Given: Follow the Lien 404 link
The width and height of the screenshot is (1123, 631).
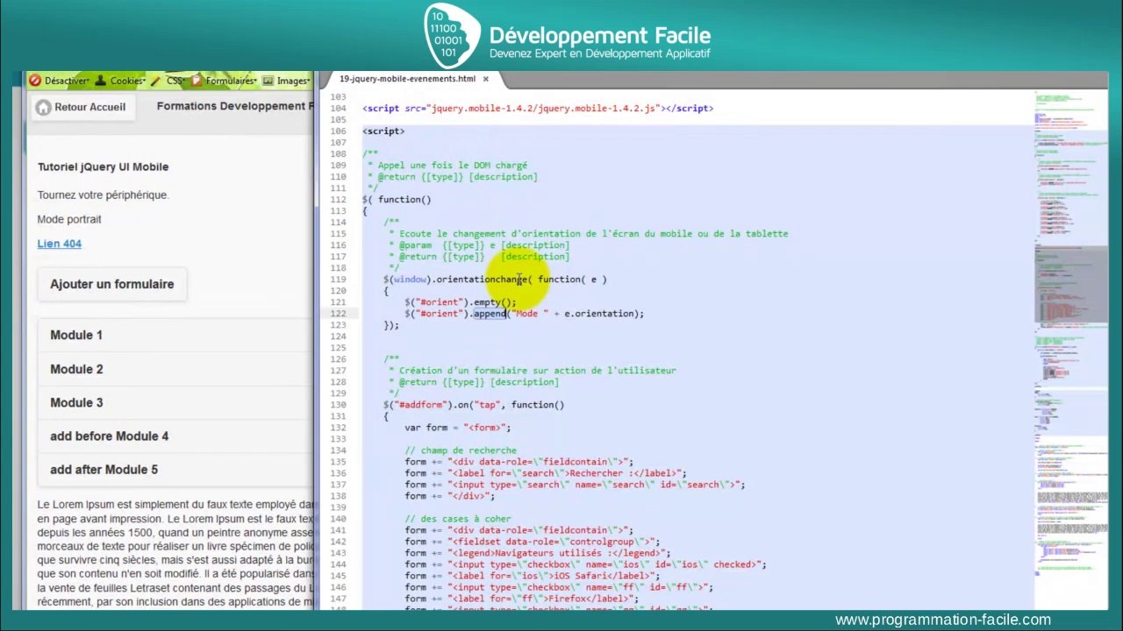Looking at the screenshot, I should tap(59, 244).
